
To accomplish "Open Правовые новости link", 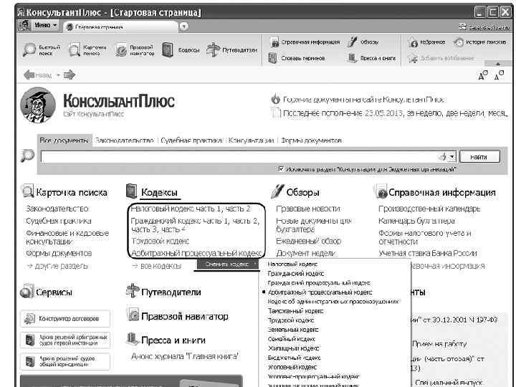I will (308, 209).
